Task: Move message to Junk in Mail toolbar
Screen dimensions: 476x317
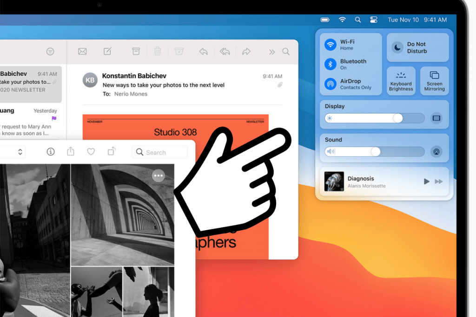Action: (x=179, y=51)
